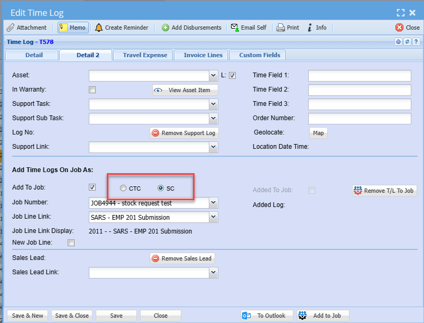Uncheck the Add To Job checkbox
The width and height of the screenshot is (424, 323).
coord(93,187)
